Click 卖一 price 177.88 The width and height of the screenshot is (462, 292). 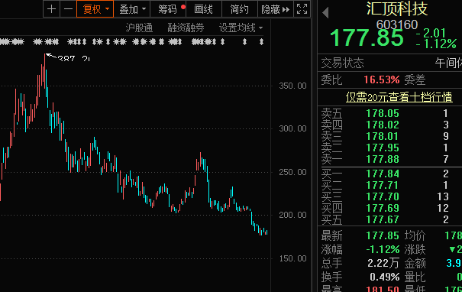click(x=383, y=159)
